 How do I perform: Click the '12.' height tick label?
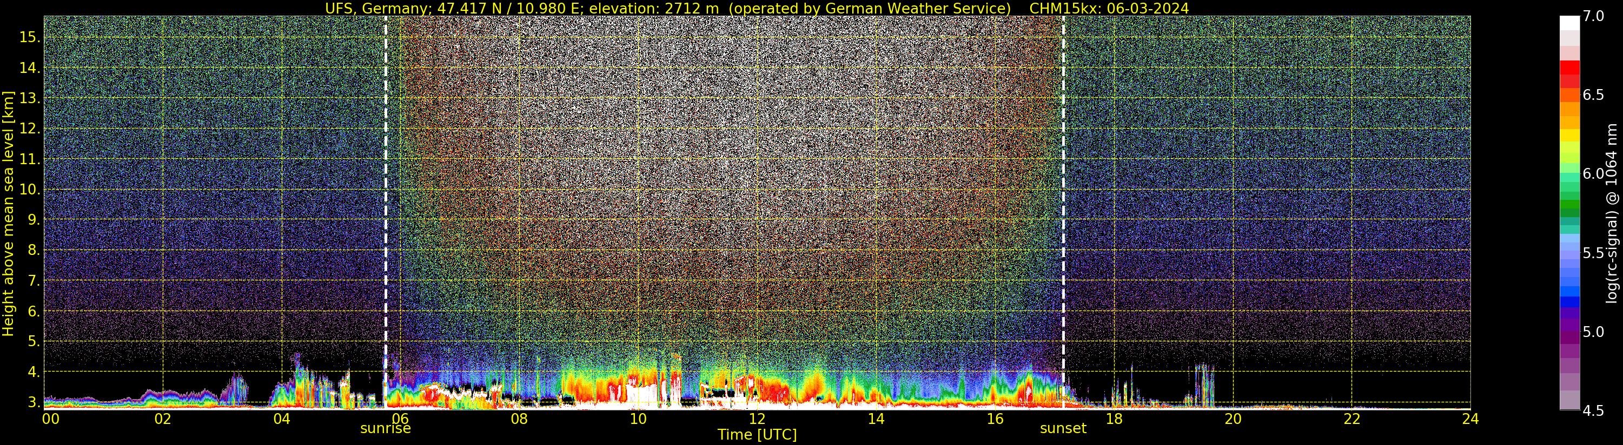(x=30, y=129)
